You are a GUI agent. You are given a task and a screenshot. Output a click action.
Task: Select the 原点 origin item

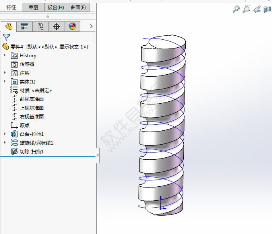coord(25,125)
